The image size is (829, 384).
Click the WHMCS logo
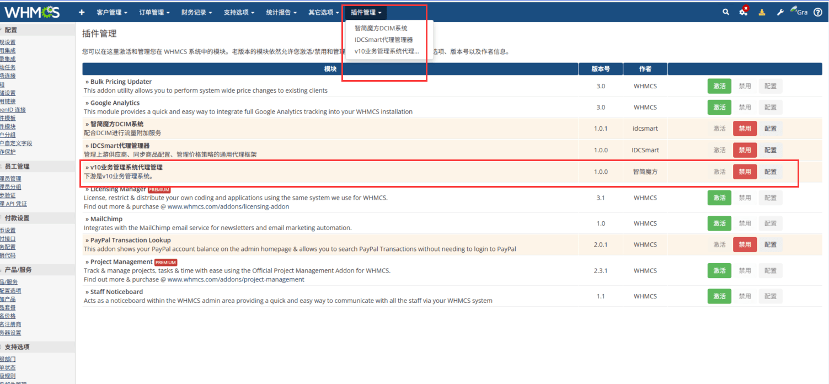pyautogui.click(x=32, y=12)
